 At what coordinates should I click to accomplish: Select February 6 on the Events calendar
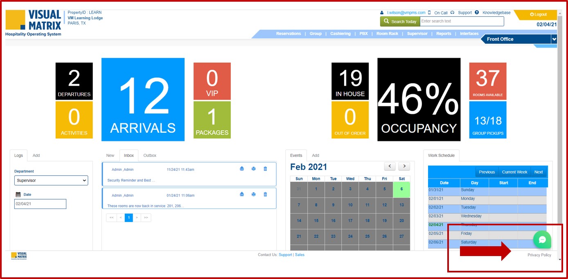click(401, 189)
